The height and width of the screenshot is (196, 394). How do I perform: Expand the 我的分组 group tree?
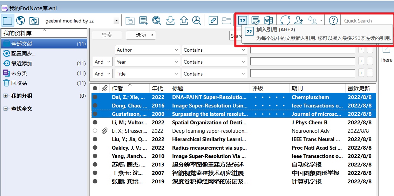[6, 96]
